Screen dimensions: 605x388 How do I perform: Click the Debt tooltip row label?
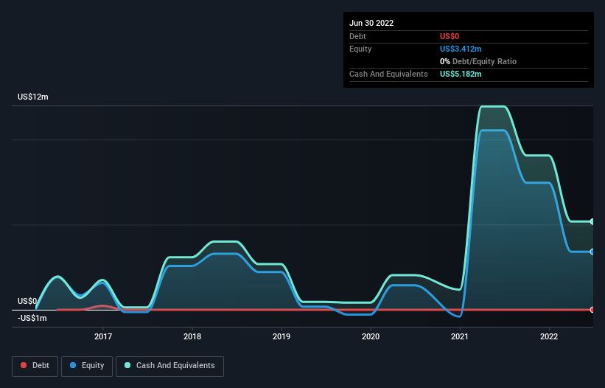click(357, 36)
